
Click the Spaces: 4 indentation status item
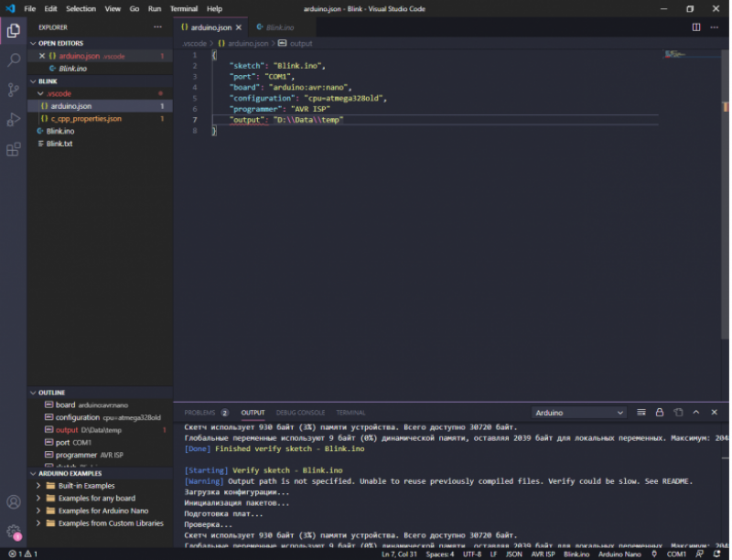pyautogui.click(x=440, y=554)
